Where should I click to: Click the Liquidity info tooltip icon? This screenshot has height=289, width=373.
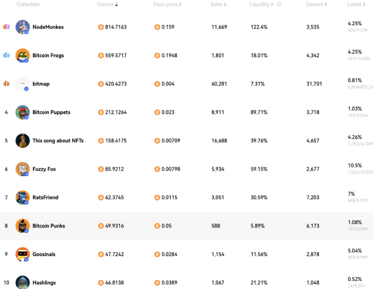point(279,4)
